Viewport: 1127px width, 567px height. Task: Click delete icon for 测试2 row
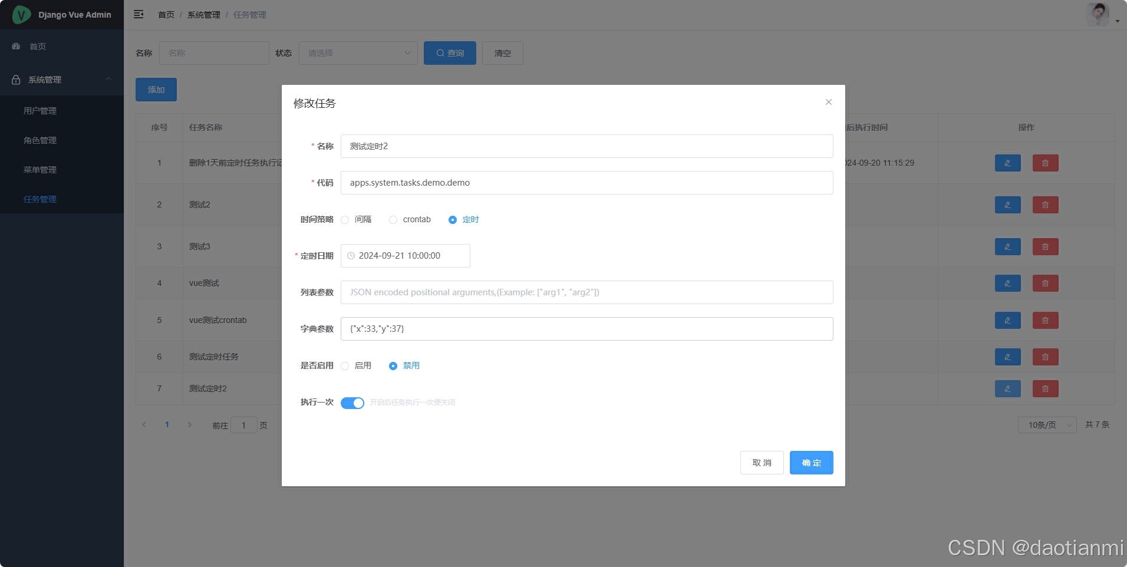point(1045,205)
